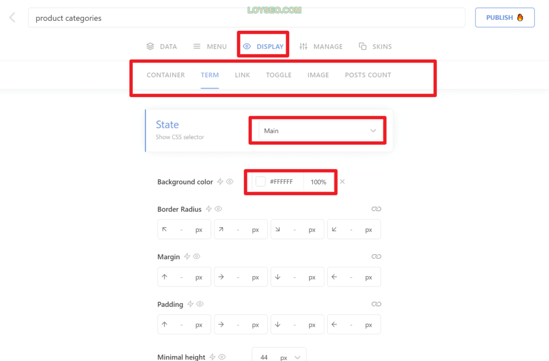Edit the left padding field
The height and width of the screenshot is (361, 549).
pyautogui.click(x=354, y=324)
